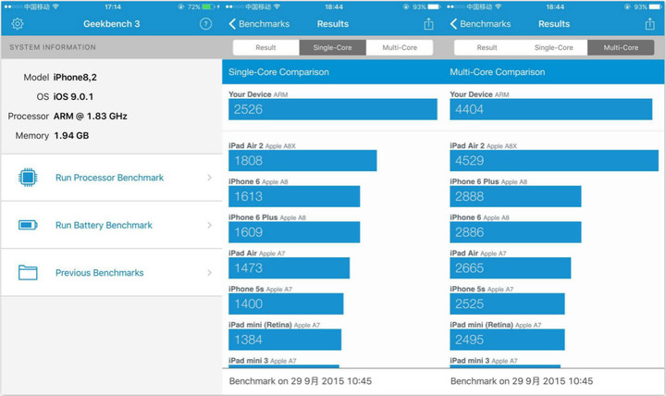This screenshot has width=666, height=396.
Task: Select Single-Core tab in right screen
Action: pos(554,47)
